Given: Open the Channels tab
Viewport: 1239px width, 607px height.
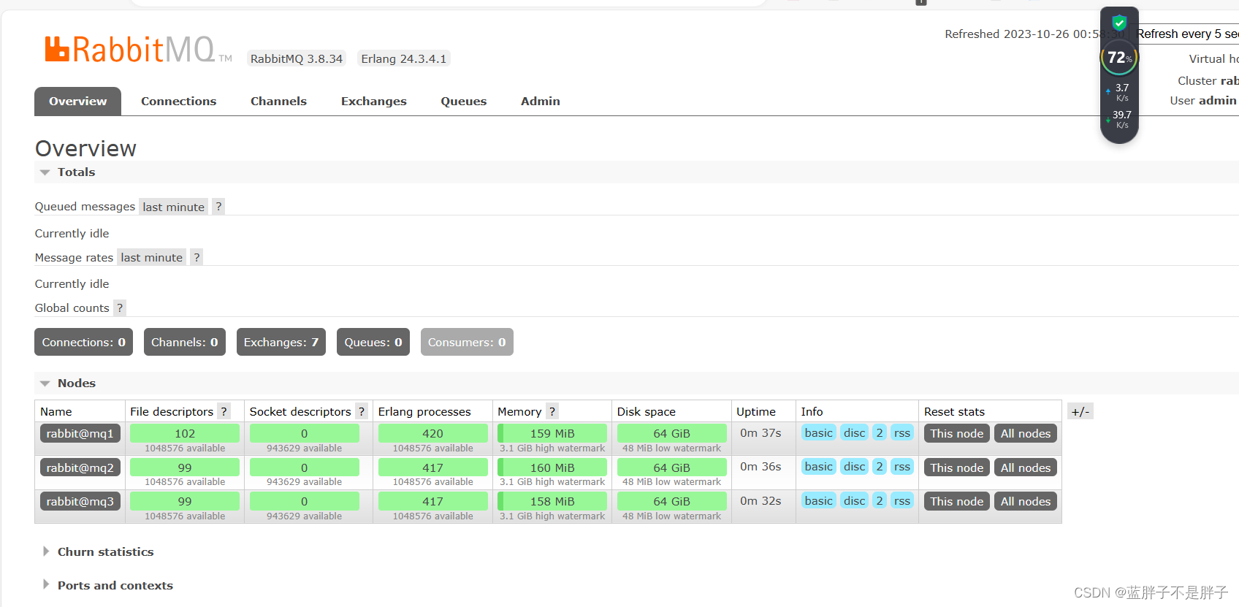Looking at the screenshot, I should (x=278, y=102).
